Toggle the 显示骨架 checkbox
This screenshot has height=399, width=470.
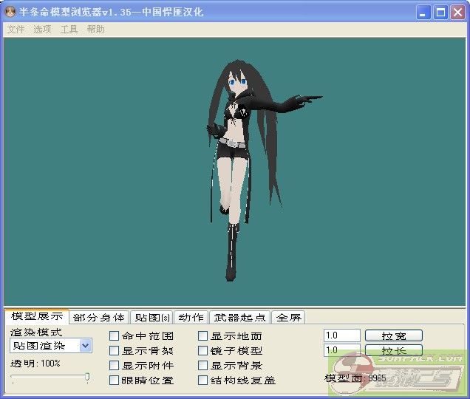coord(115,351)
